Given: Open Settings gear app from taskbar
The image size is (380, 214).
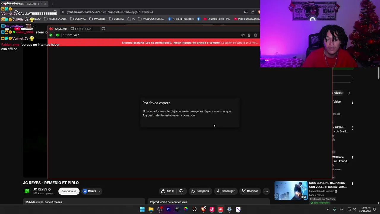Looking at the screenshot, I should coord(229,209).
